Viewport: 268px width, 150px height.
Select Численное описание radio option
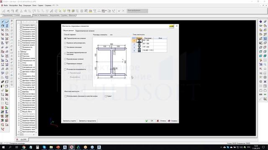(65, 47)
